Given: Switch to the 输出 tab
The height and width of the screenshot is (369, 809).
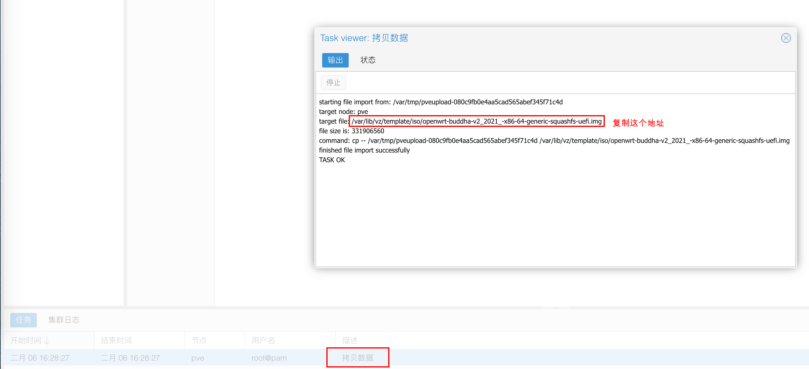Looking at the screenshot, I should [335, 60].
